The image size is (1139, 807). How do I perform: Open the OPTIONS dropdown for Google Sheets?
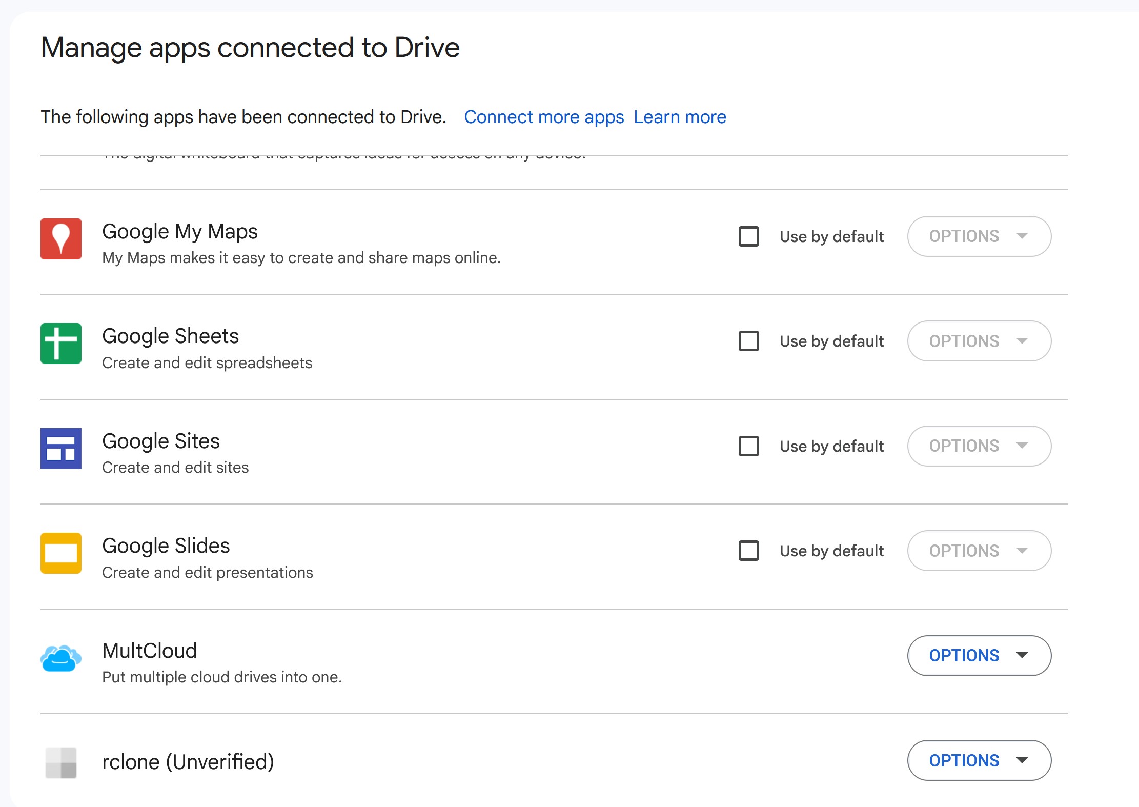click(x=979, y=341)
